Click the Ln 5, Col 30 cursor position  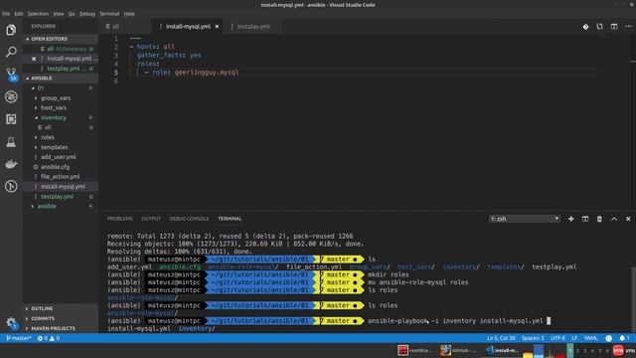(x=501, y=338)
